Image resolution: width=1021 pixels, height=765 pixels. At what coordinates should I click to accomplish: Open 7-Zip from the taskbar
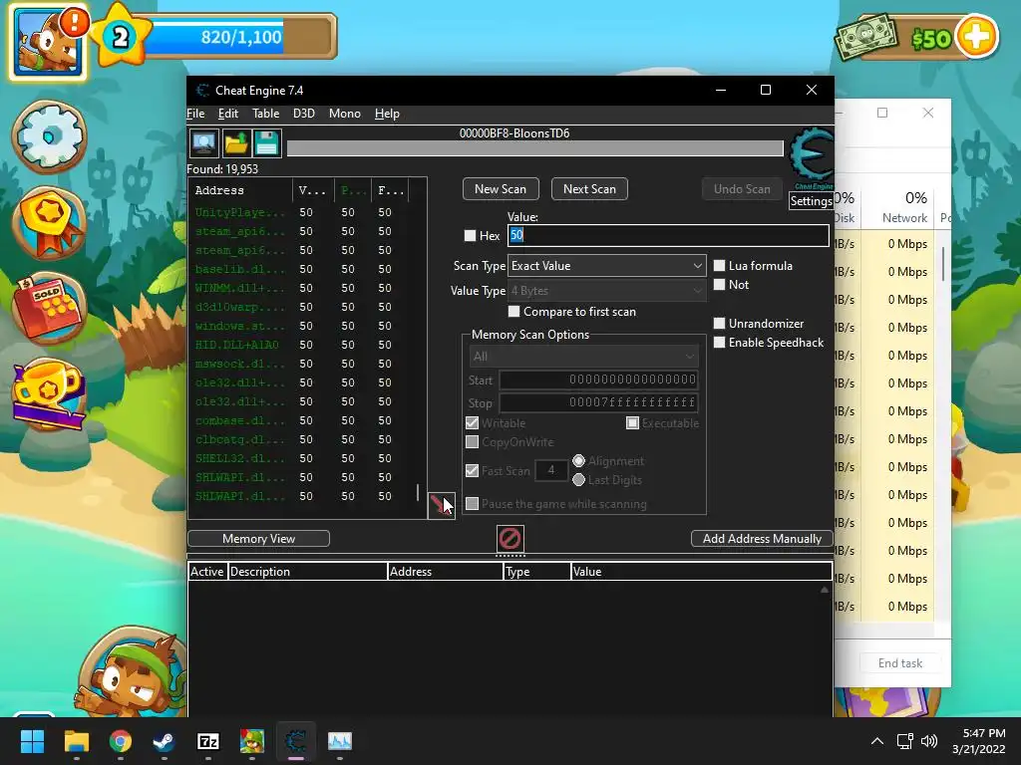(x=207, y=741)
